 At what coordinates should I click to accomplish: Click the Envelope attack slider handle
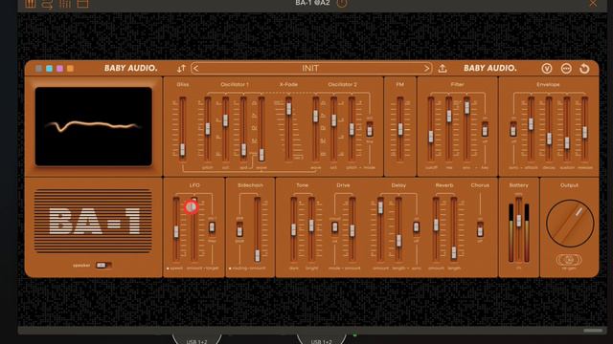(x=531, y=124)
